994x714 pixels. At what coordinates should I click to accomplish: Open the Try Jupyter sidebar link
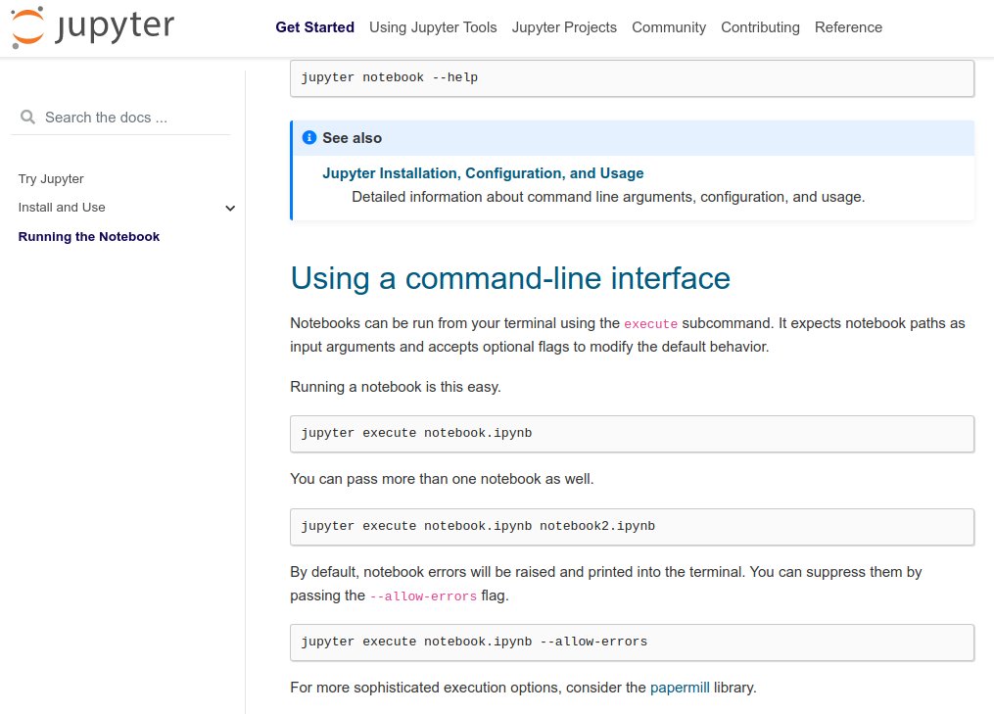tap(51, 179)
